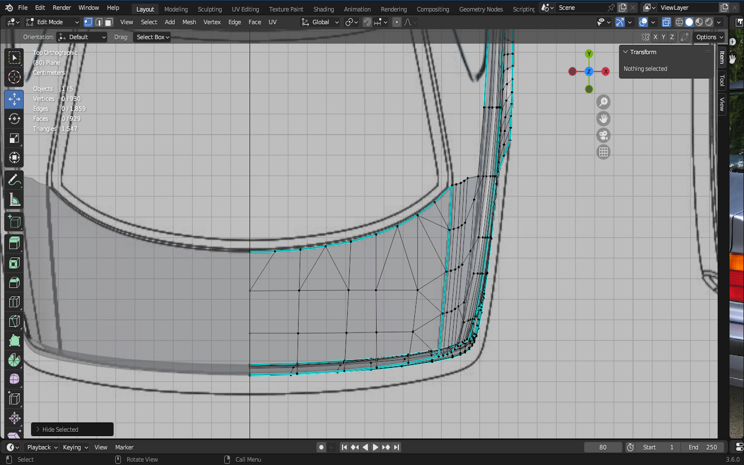Open Global transform orientation dropdown
The width and height of the screenshot is (744, 465).
click(320, 22)
